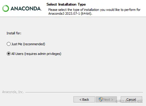
Task: Click the divider line beside Anaconda, Inc.
Action: tap(84, 92)
